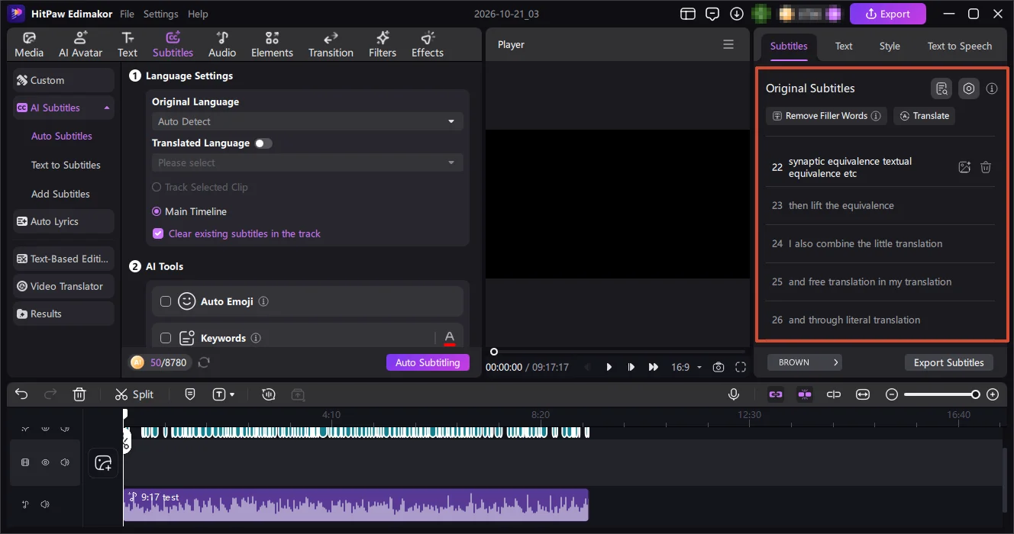The image size is (1014, 534).
Task: Expand the BROWN style selector
Action: pos(805,362)
